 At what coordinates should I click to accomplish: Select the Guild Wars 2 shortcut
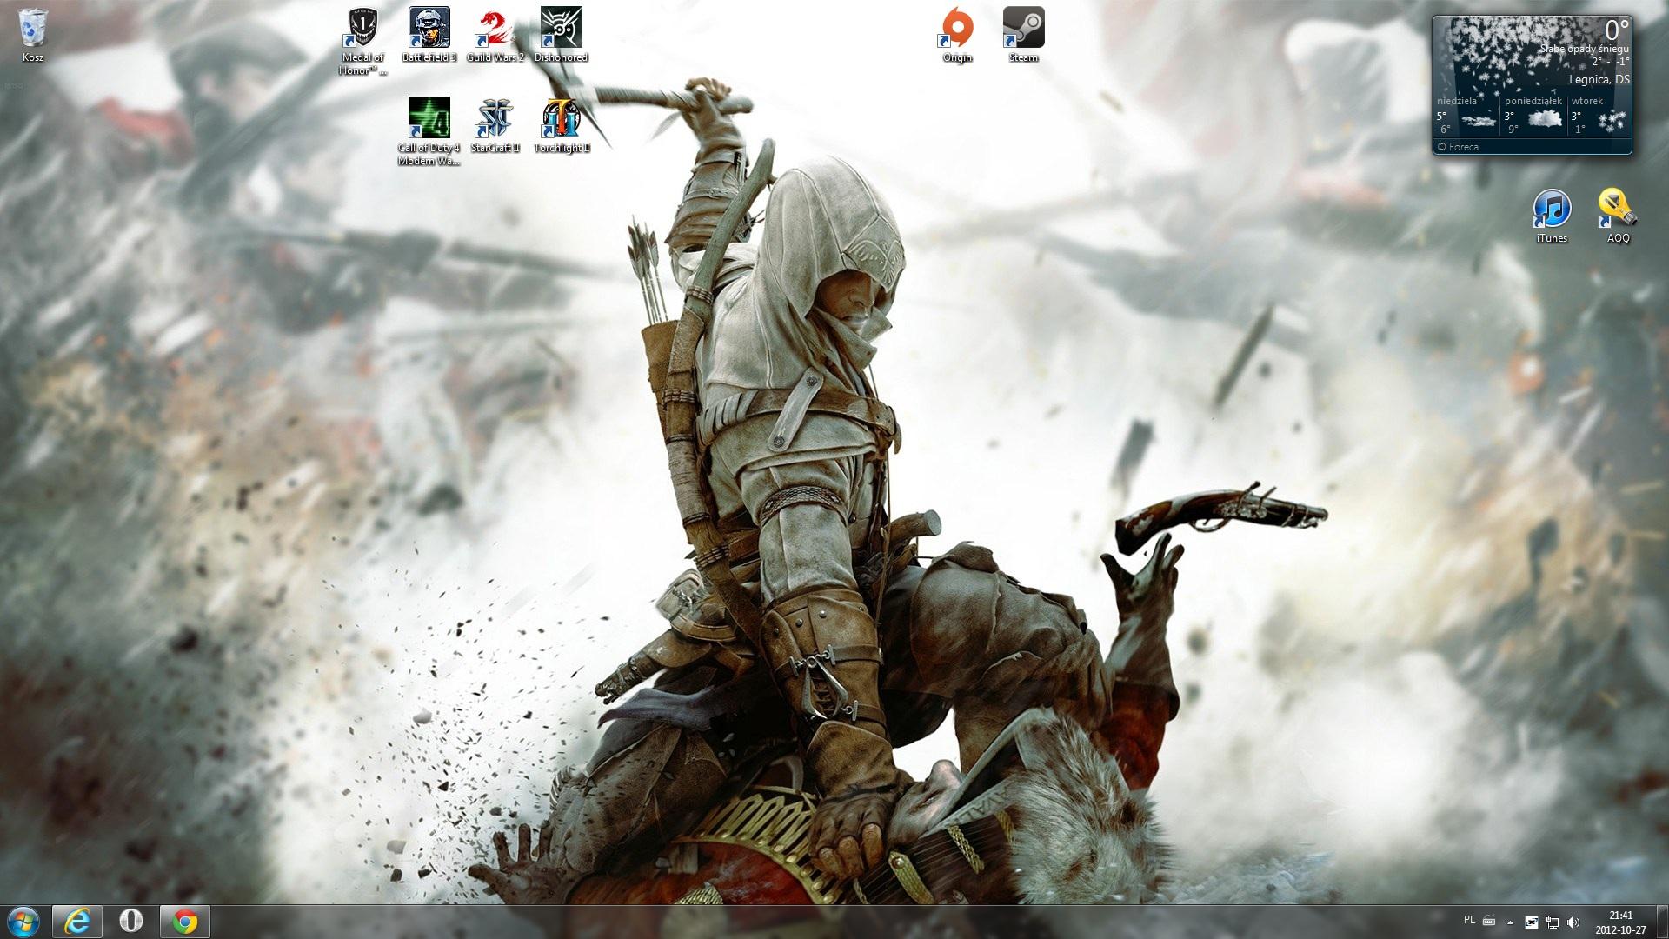tap(495, 35)
